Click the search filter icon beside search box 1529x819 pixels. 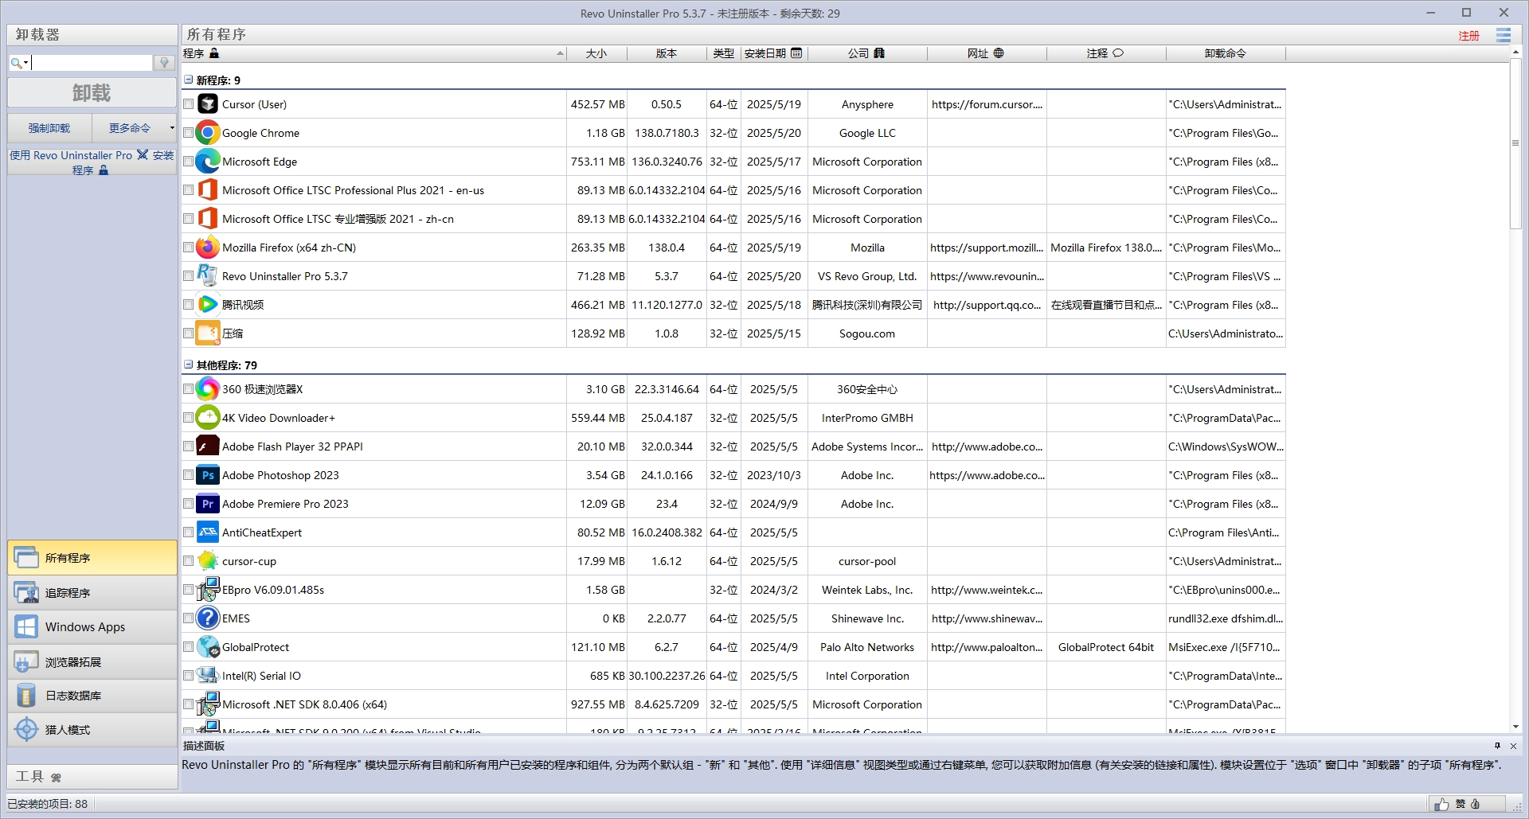click(x=164, y=63)
